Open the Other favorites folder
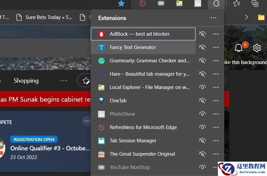 tap(261, 17)
